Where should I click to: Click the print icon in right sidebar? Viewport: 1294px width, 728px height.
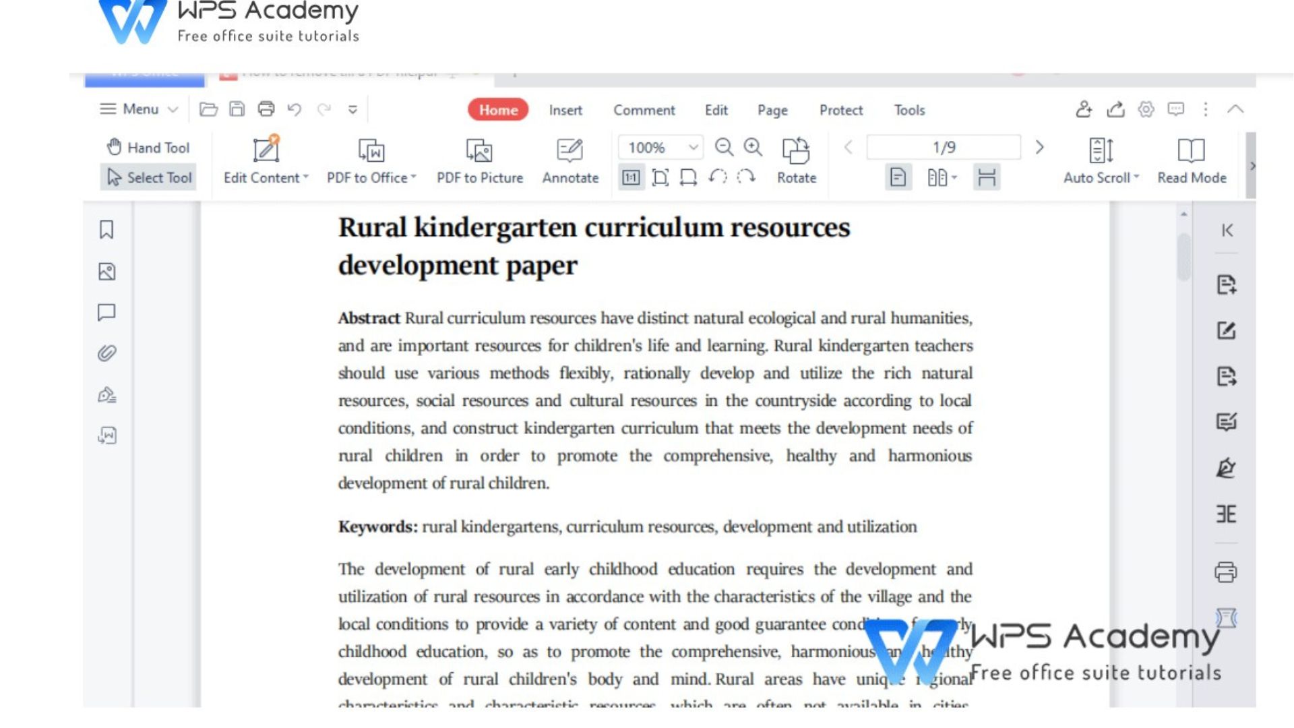tap(1226, 572)
